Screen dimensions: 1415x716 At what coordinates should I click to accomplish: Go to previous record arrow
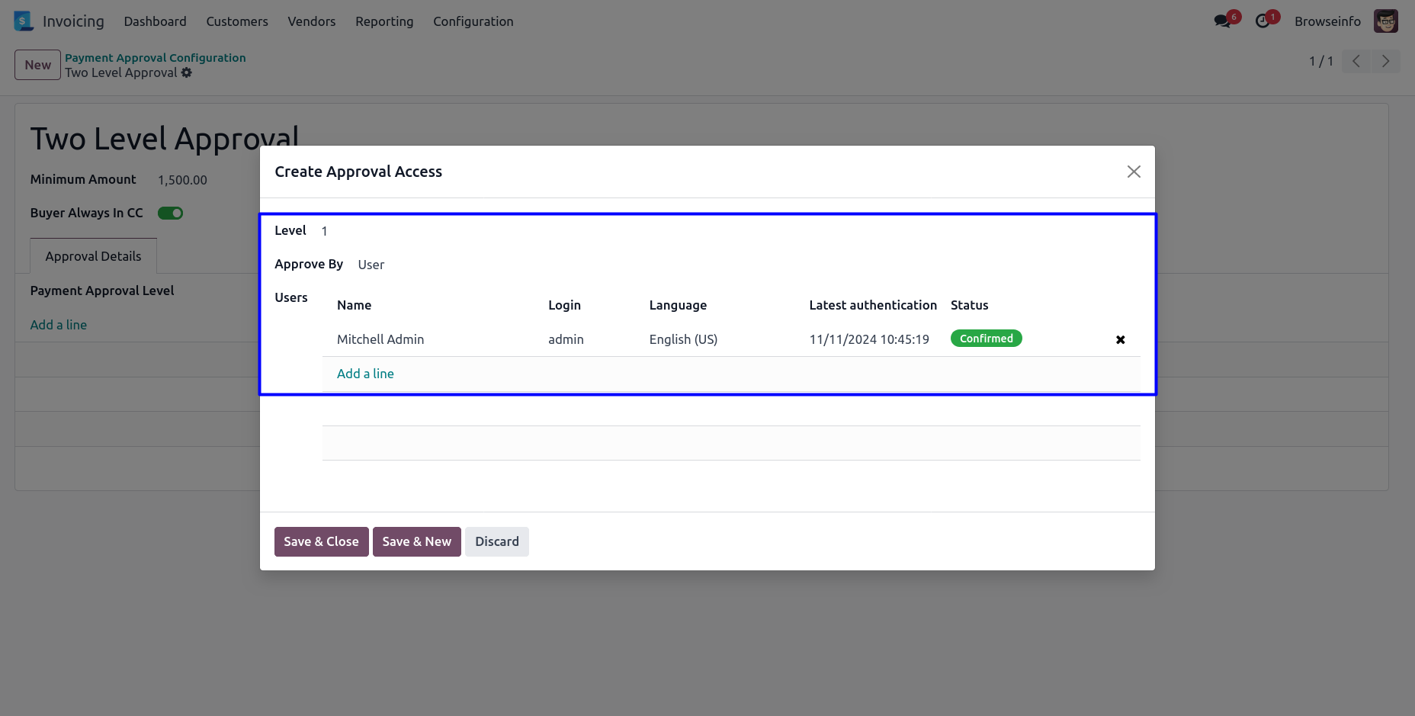tap(1356, 62)
